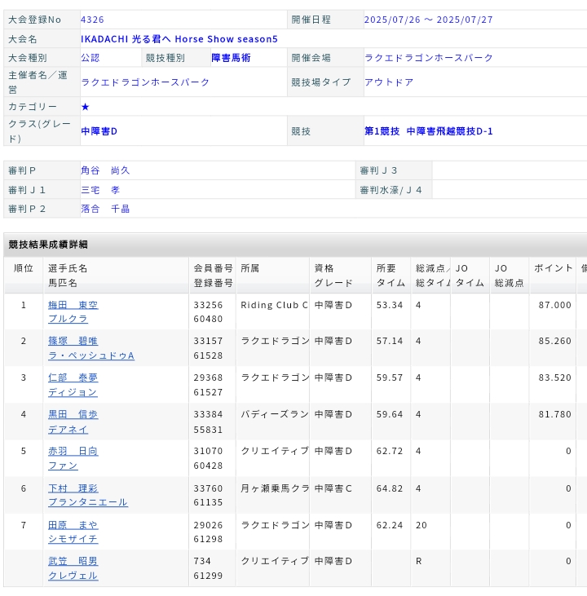Open rider 武笠 昭男 link
The image size is (587, 596).
pyautogui.click(x=73, y=562)
